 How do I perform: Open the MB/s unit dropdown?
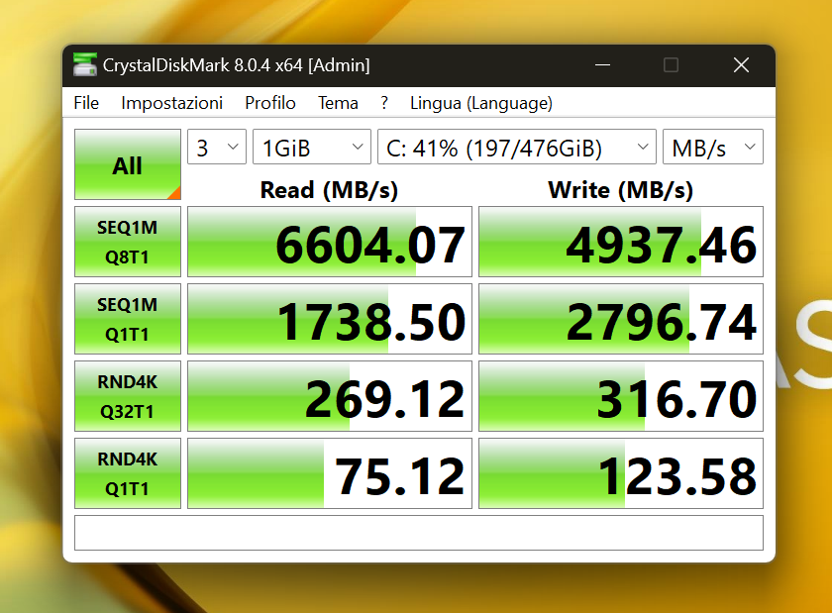point(712,147)
